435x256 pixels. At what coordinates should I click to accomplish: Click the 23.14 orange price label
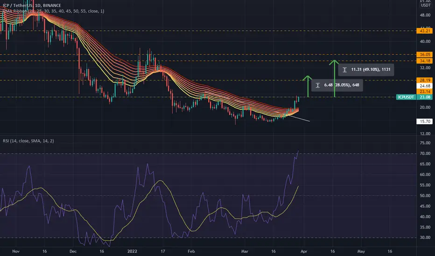click(x=424, y=91)
